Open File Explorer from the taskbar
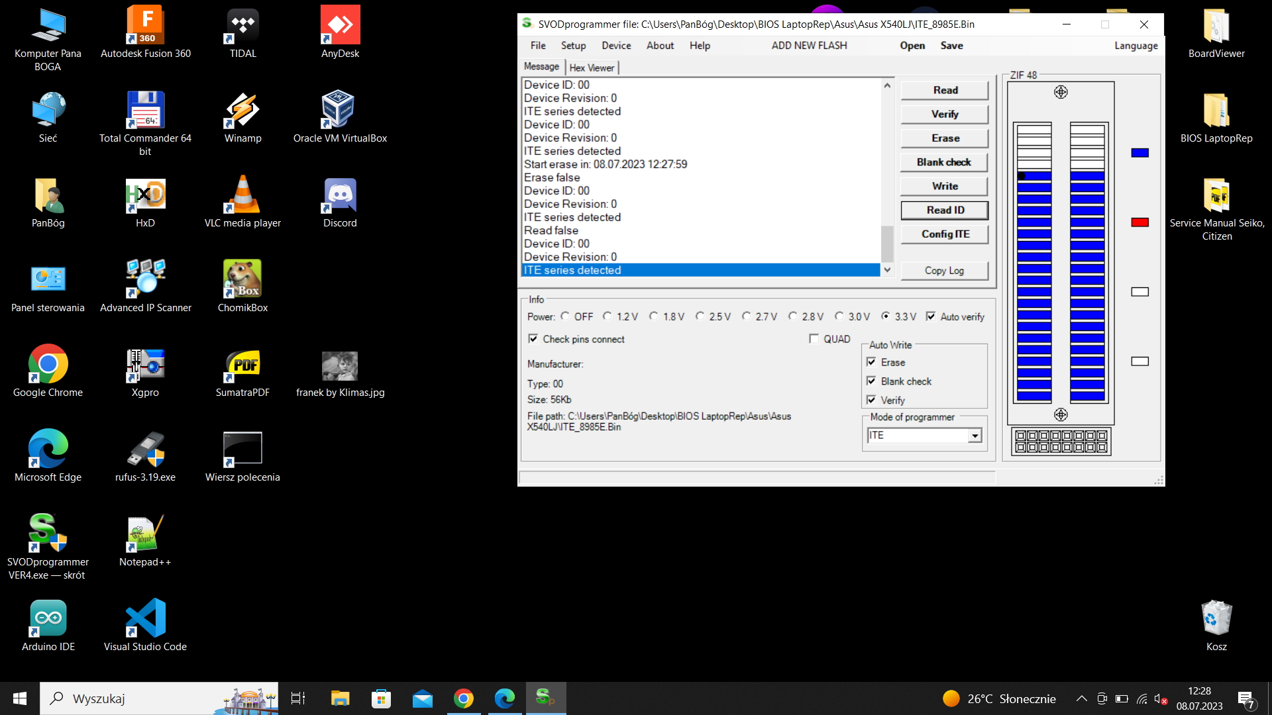The width and height of the screenshot is (1272, 715). point(340,698)
